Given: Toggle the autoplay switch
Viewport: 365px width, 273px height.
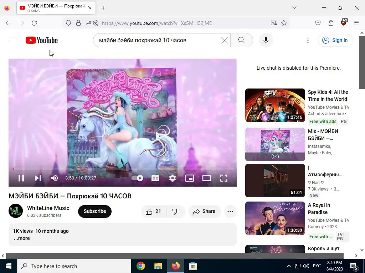Looking at the screenshot, I should (137, 178).
